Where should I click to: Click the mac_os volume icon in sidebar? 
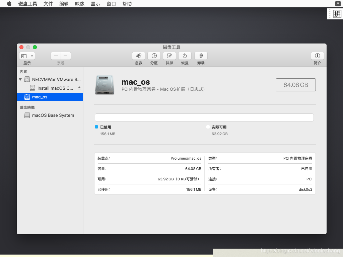(27, 97)
